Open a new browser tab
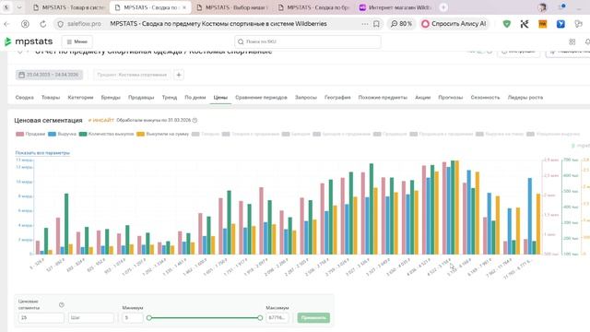The width and height of the screenshot is (590, 332). click(x=443, y=7)
